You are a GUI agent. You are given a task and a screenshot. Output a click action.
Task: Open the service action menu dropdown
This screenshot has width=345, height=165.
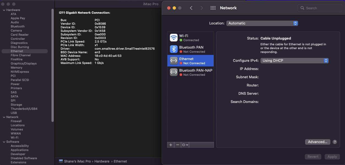point(185,145)
